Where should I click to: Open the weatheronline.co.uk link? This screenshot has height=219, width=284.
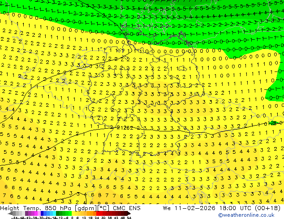(246, 215)
